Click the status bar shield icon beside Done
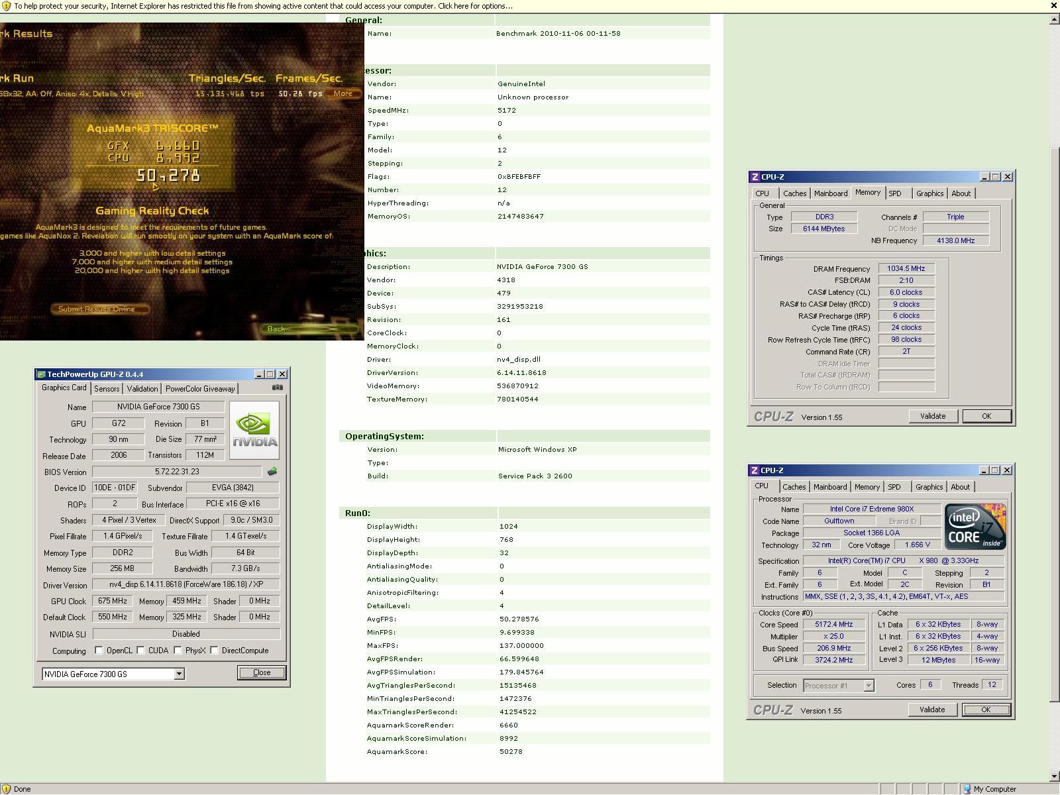Image resolution: width=1060 pixels, height=795 pixels. [x=6, y=789]
